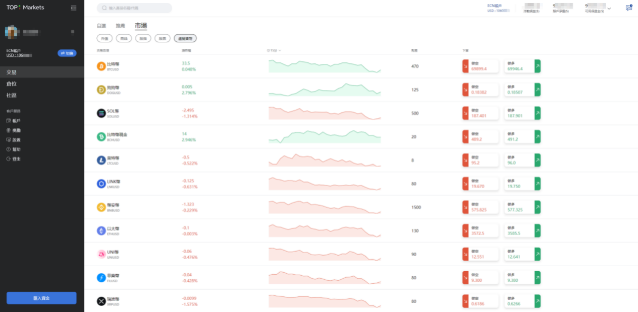Open 倉位 (Positions) in the sidebar
Viewport: 638px width, 312px height.
(11, 84)
